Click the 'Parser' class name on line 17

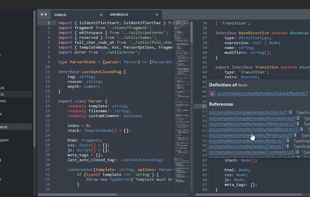point(95,101)
